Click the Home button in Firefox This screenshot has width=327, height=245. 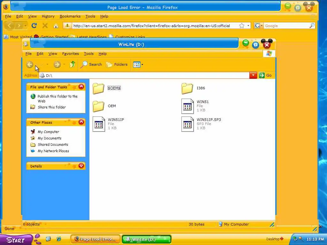[56, 26]
